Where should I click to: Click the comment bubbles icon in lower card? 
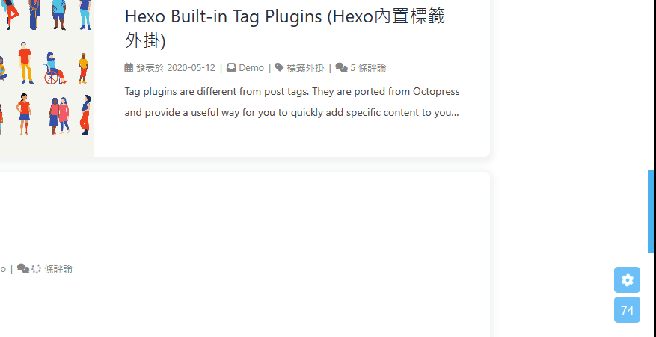tap(23, 268)
